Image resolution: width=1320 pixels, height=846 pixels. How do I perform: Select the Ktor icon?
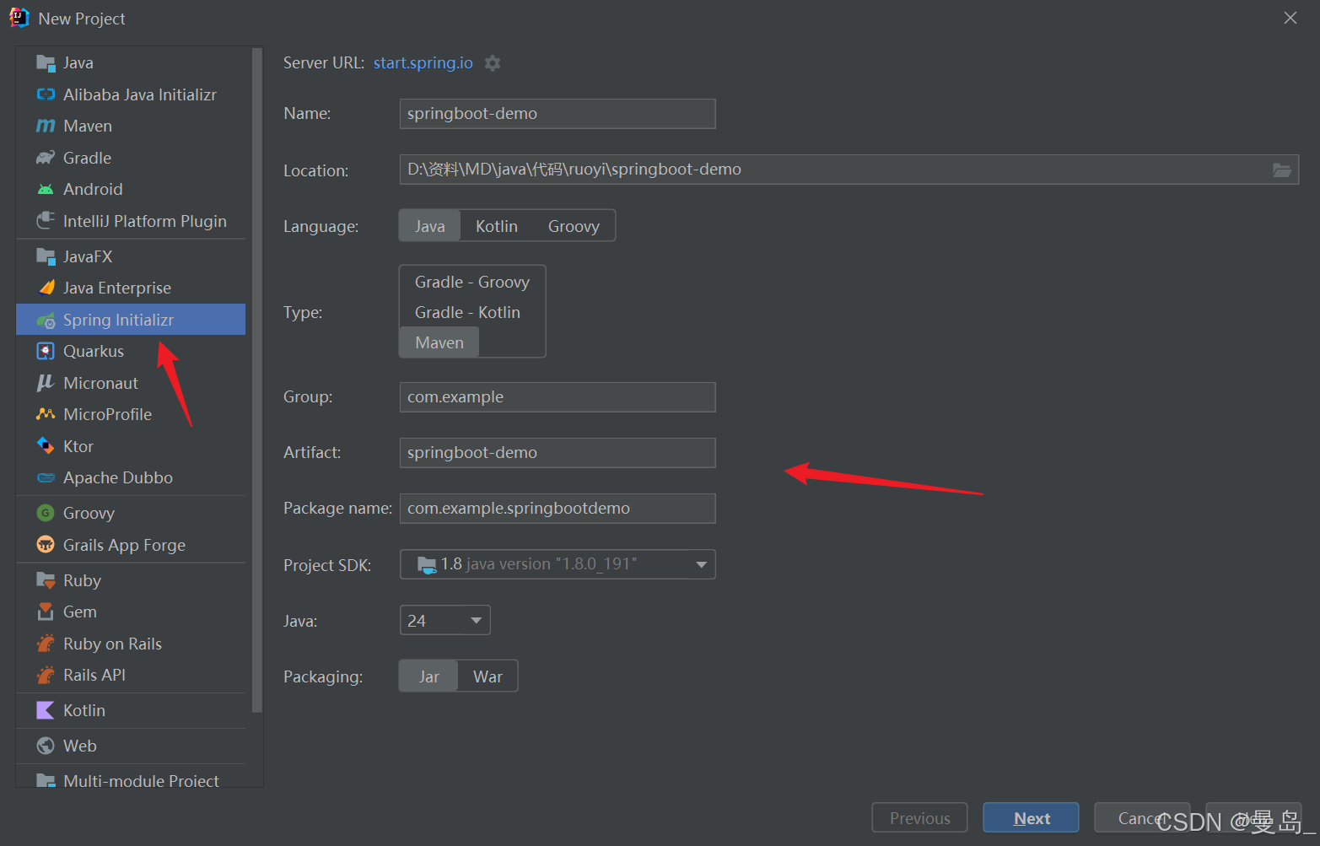tap(46, 446)
